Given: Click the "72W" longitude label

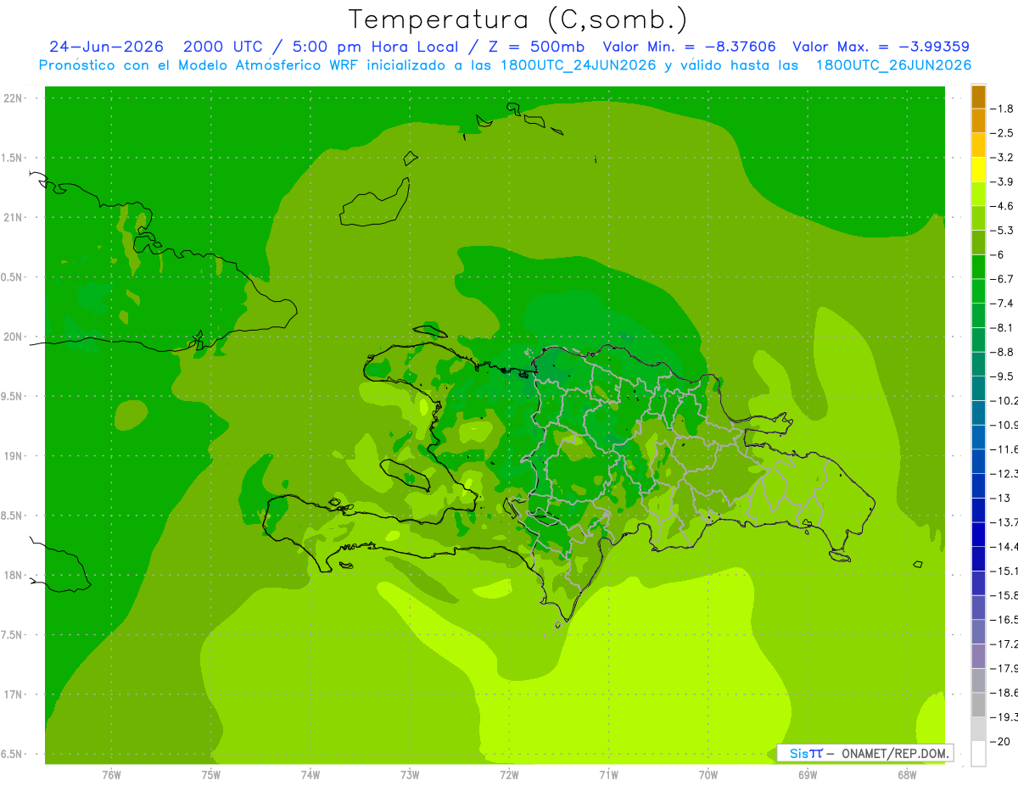Looking at the screenshot, I should click(x=509, y=775).
